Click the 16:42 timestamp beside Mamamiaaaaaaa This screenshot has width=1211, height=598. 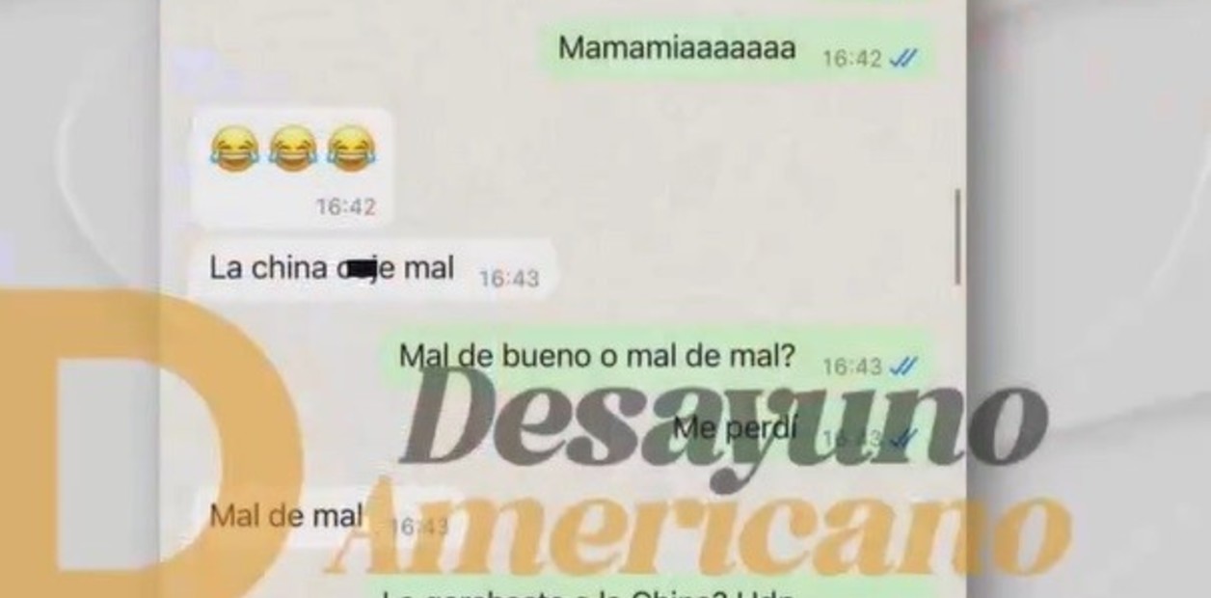click(852, 59)
